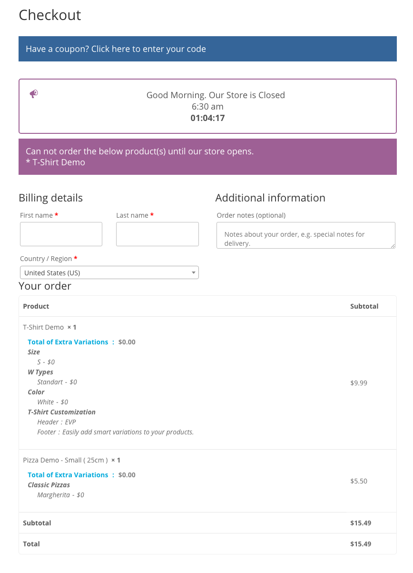The height and width of the screenshot is (573, 413).
Task: Click the Order notes text area
Action: click(305, 235)
